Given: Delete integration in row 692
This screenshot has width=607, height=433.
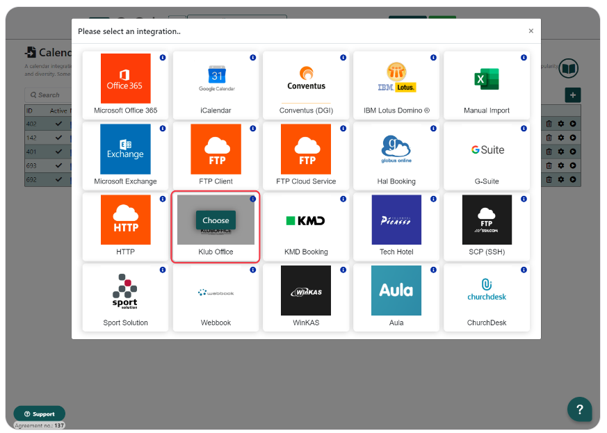Looking at the screenshot, I should (549, 179).
